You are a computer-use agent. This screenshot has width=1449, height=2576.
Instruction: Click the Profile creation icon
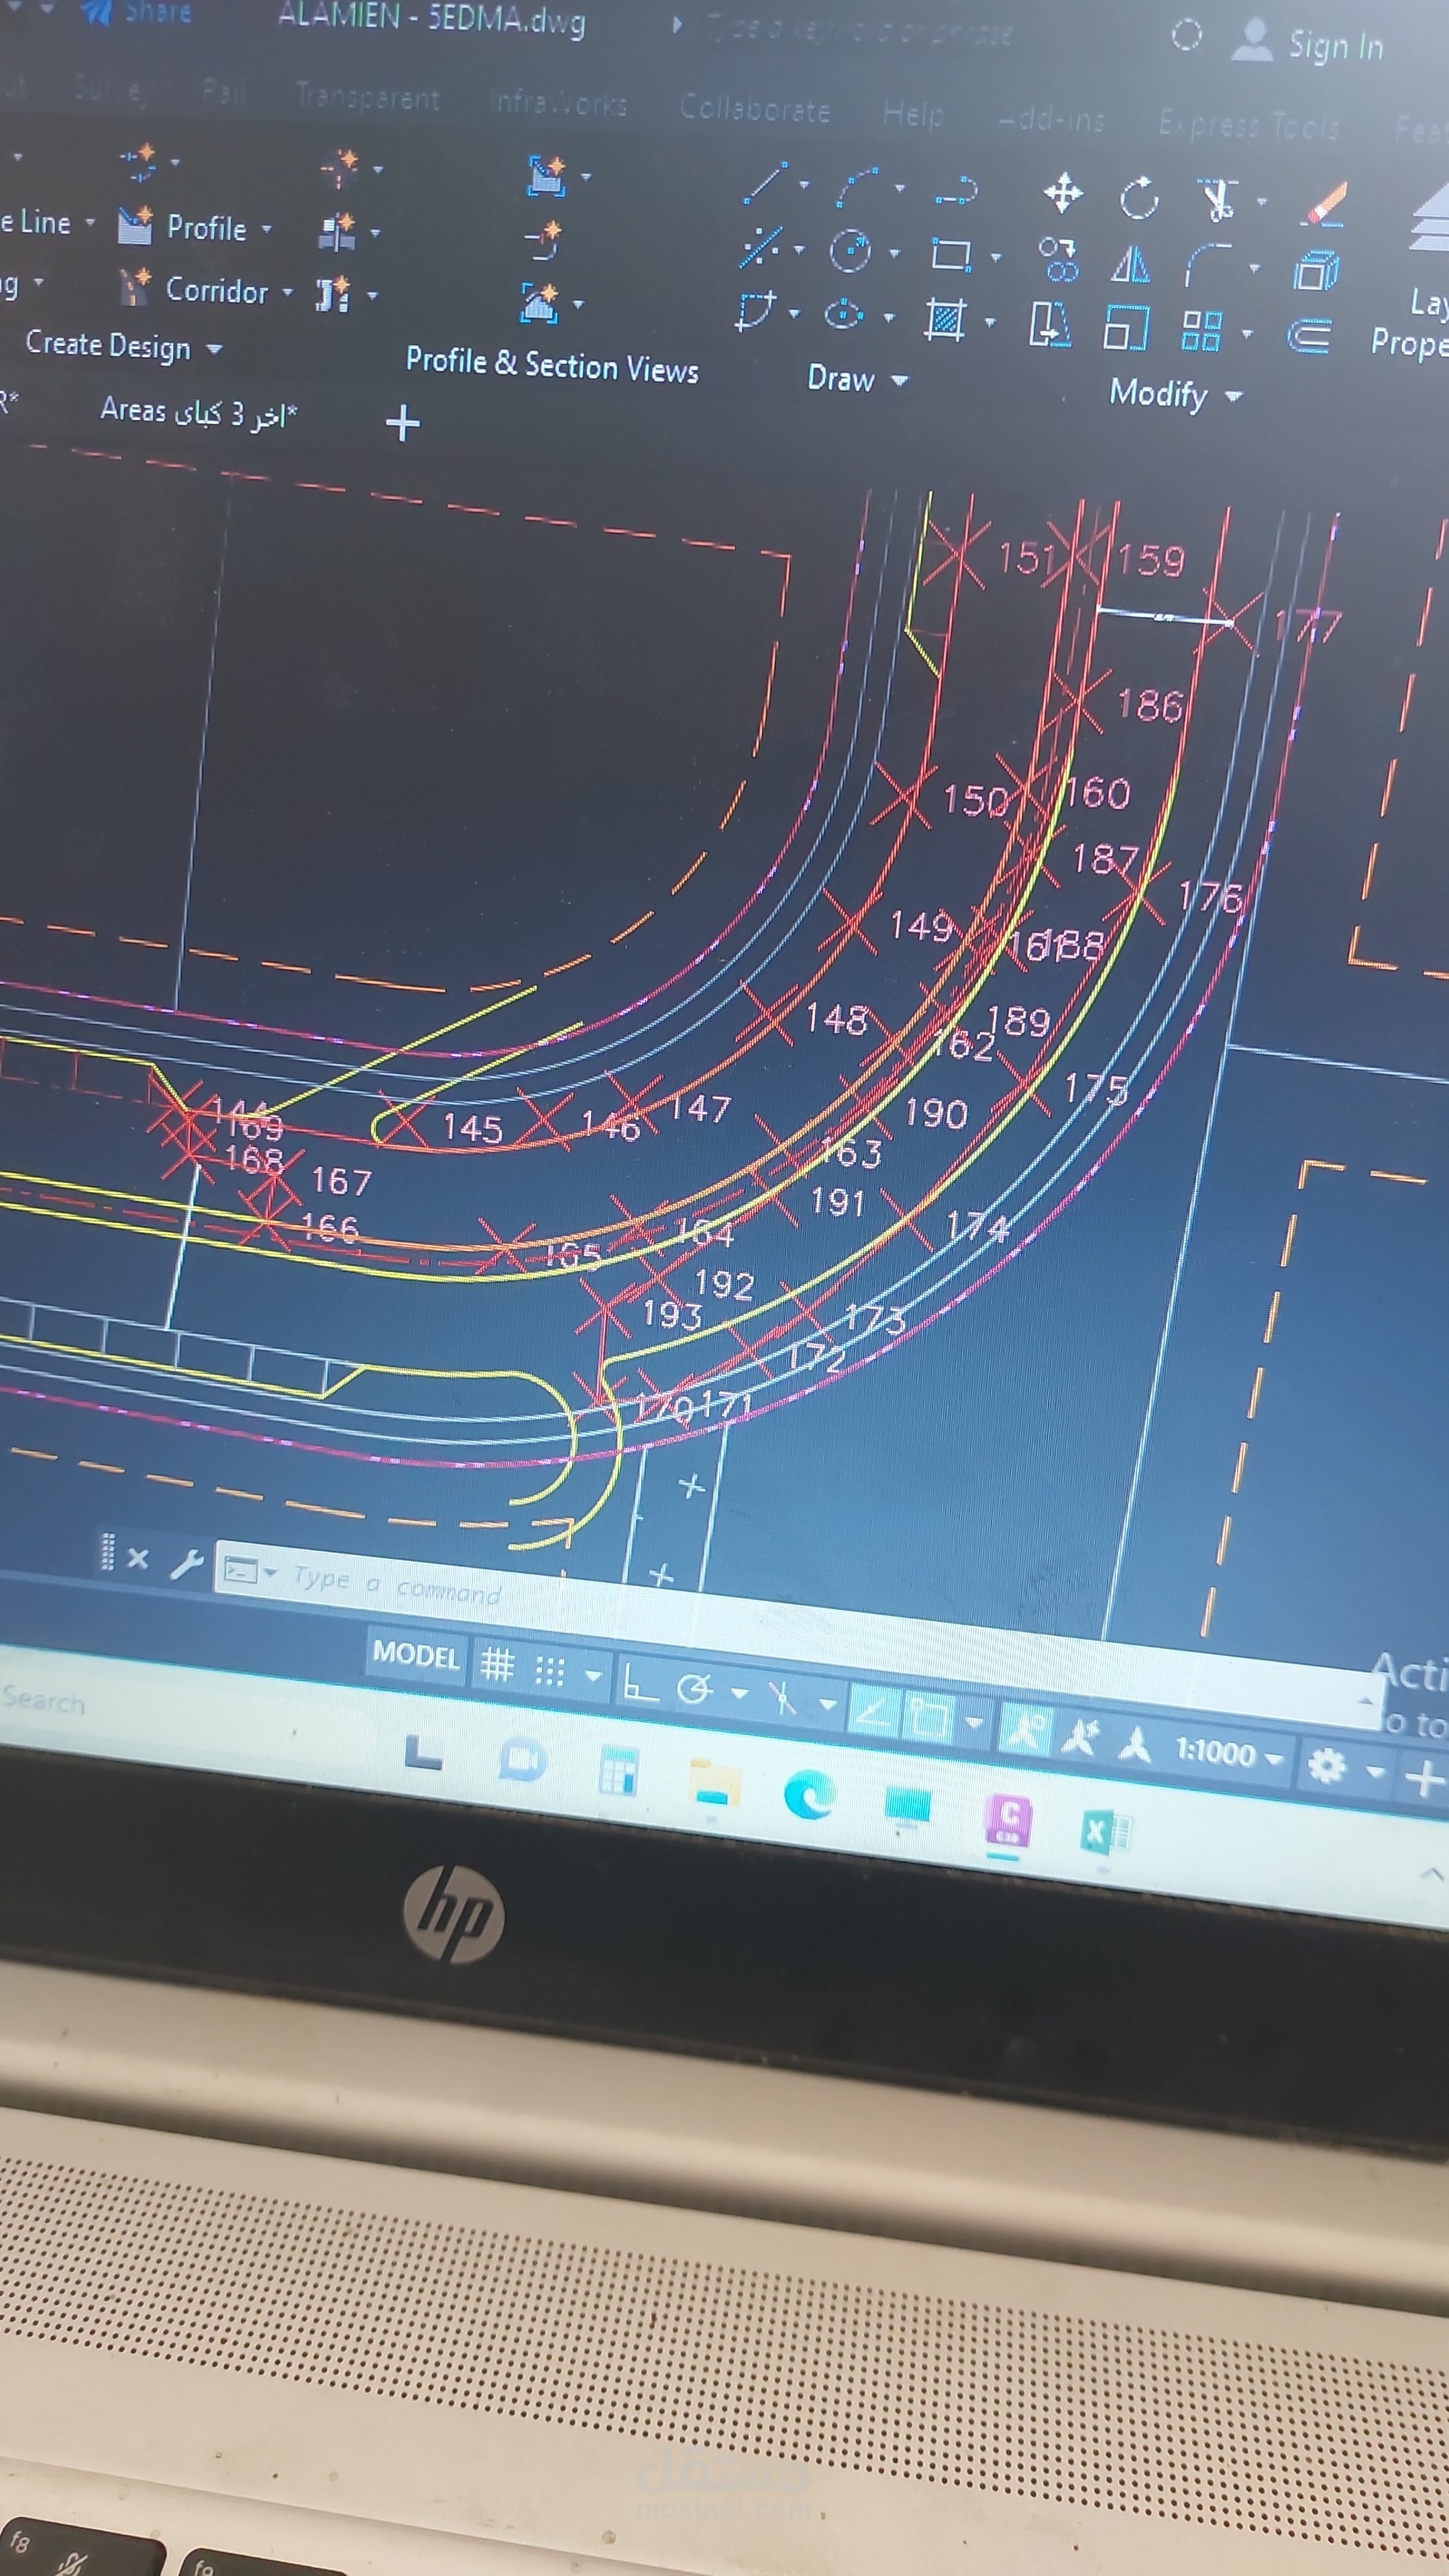(135, 225)
